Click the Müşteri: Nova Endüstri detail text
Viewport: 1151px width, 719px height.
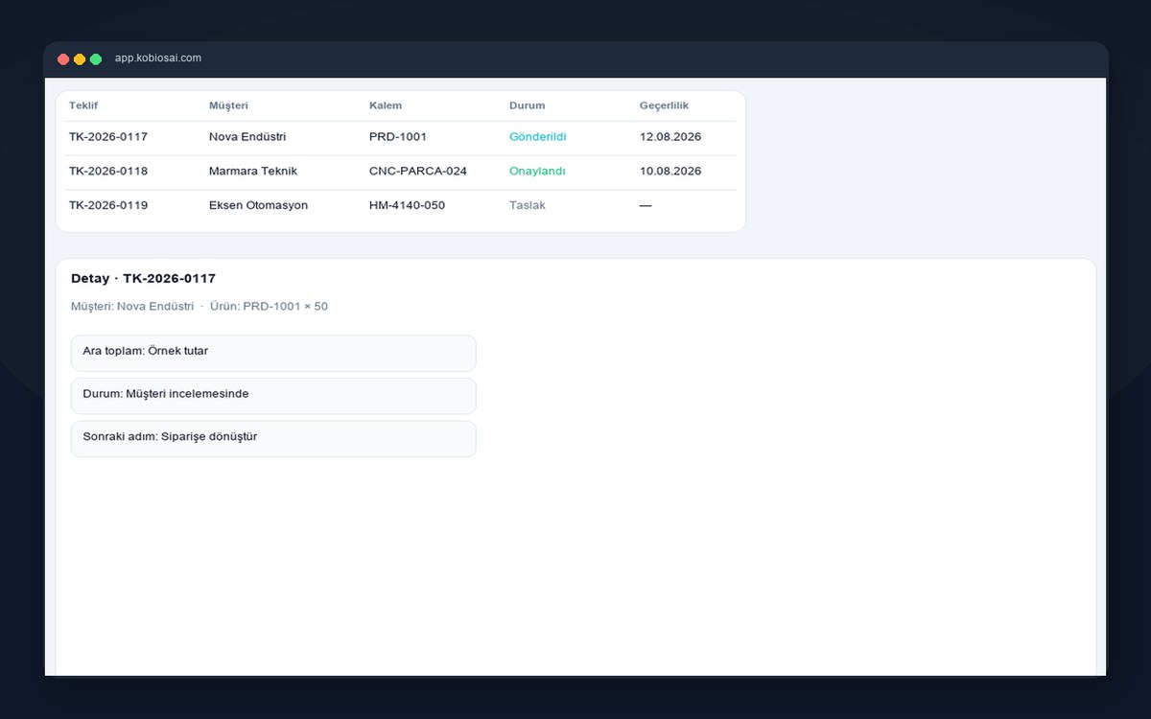point(132,307)
